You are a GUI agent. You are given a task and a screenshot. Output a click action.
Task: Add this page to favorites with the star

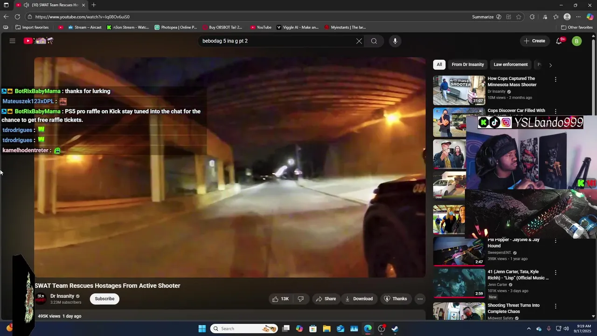coord(519,17)
